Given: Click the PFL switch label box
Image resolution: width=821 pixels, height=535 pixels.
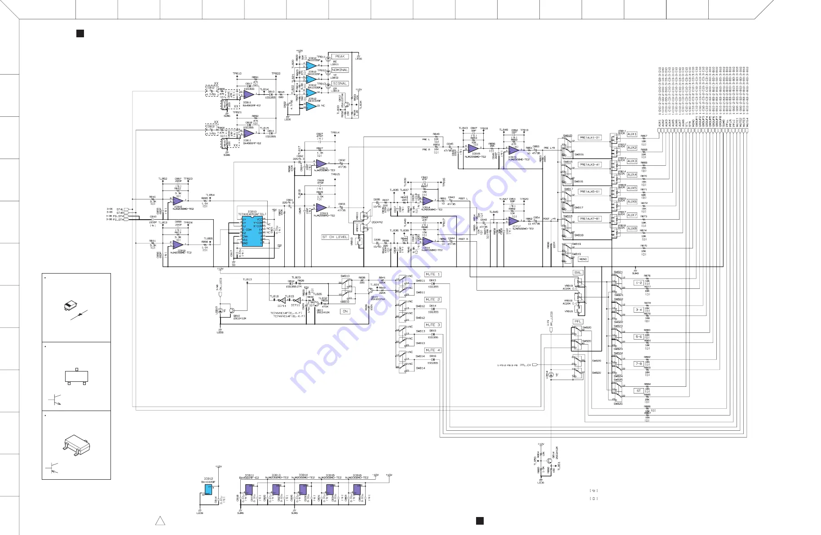Looking at the screenshot, I should tap(578, 321).
